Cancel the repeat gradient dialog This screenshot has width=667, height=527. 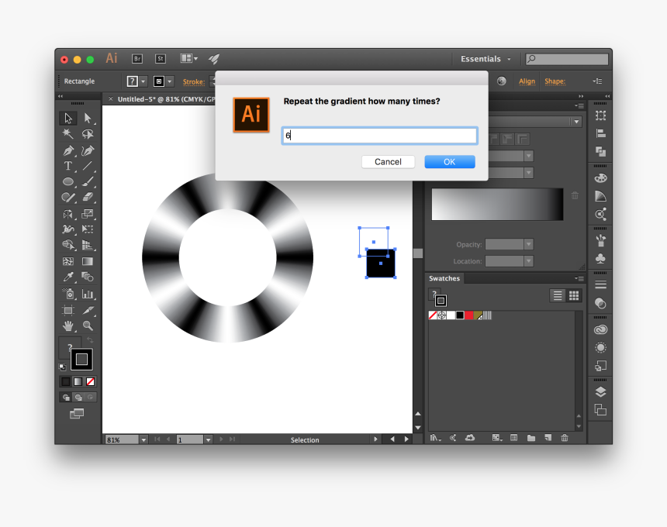coord(388,162)
